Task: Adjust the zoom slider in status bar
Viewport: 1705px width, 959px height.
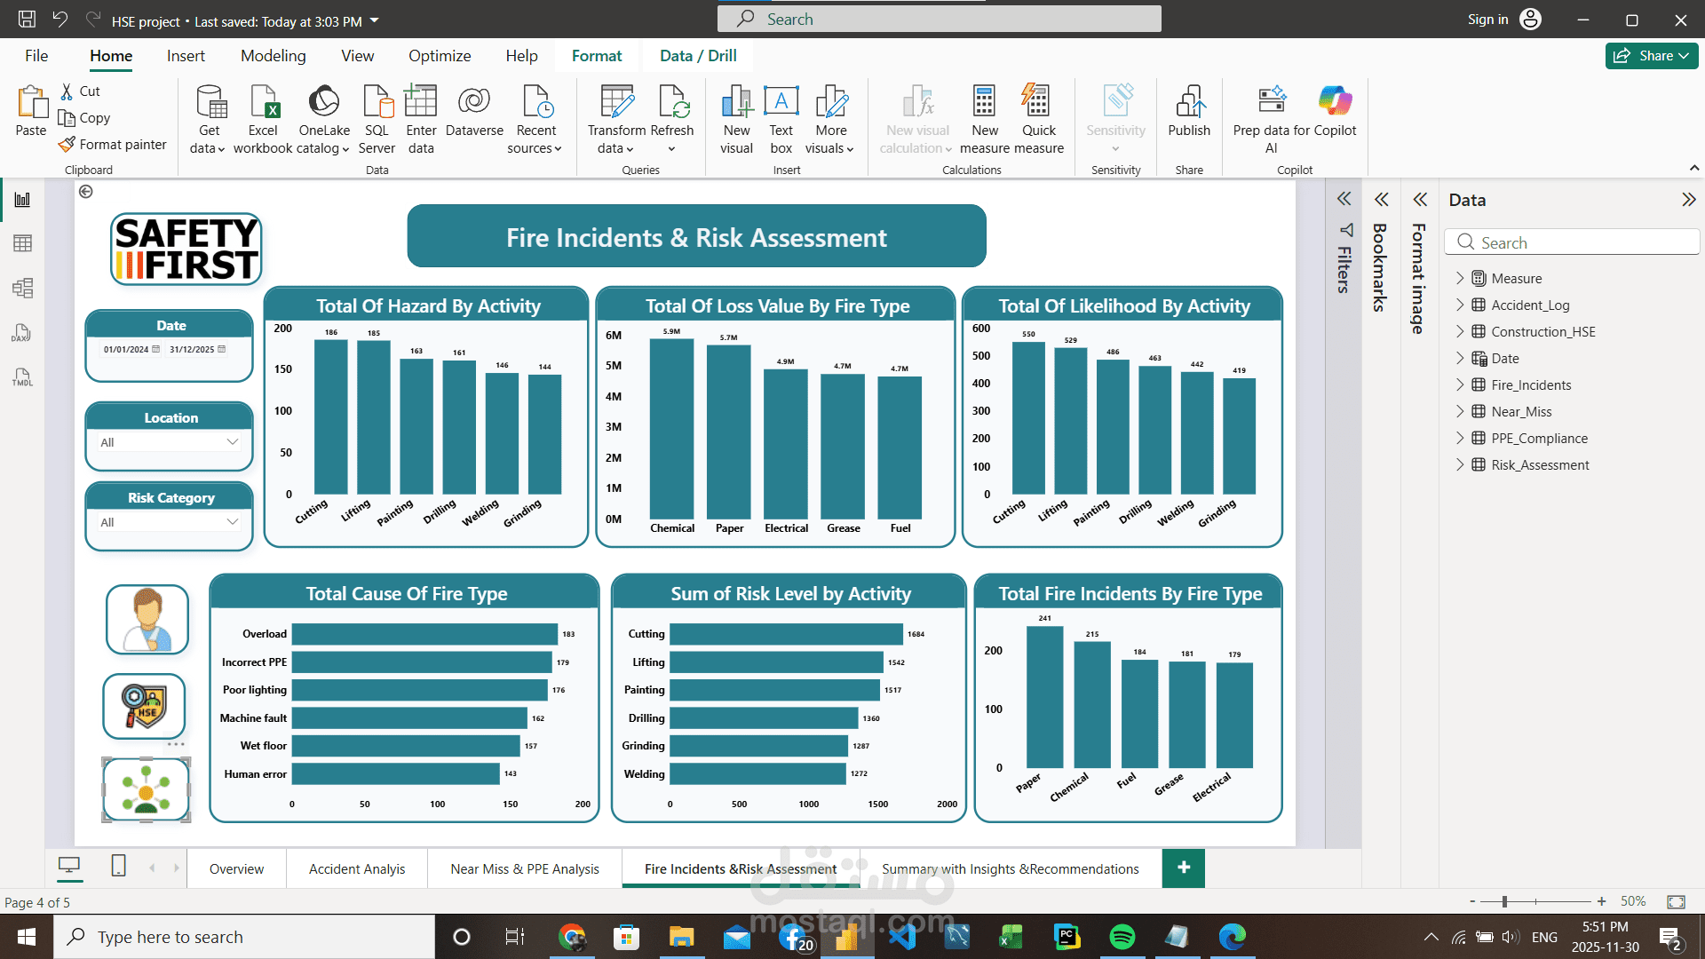Action: 1504,901
